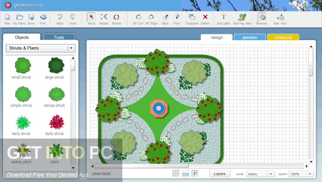The width and height of the screenshot is (322, 182).
Task: Select the Rotate tool
Action: (116, 17)
